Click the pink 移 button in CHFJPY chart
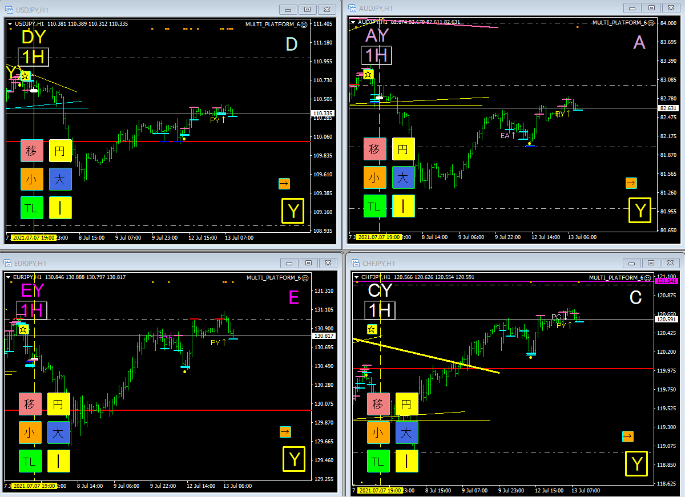This screenshot has height=497, width=685. (x=377, y=404)
